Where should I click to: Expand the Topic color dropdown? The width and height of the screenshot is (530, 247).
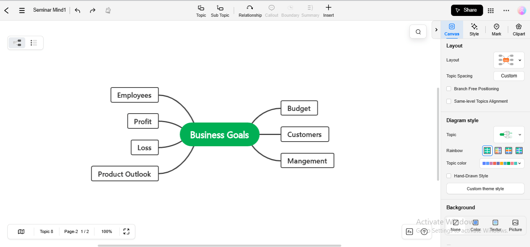pyautogui.click(x=519, y=163)
